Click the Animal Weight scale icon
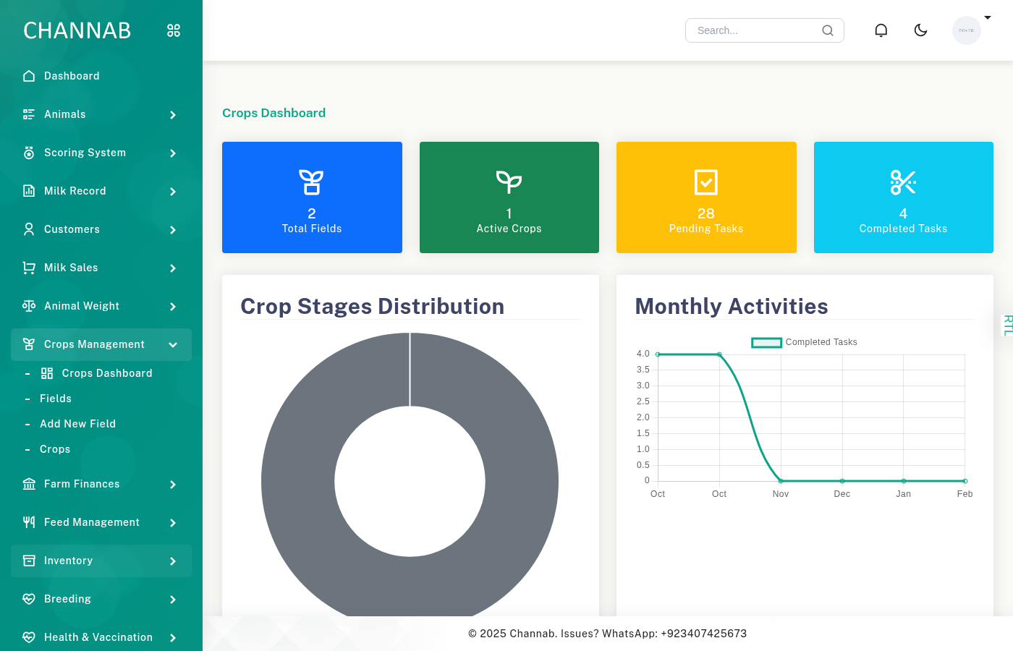This screenshot has width=1013, height=651. tap(28, 305)
